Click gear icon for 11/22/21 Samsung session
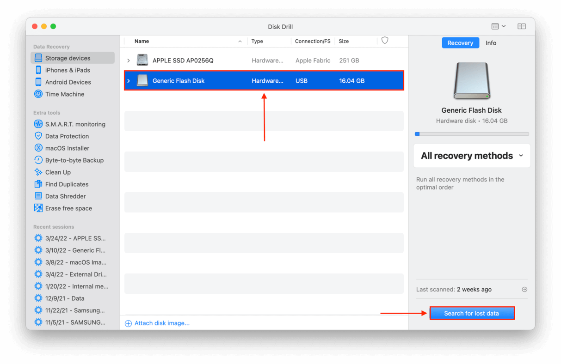Image resolution: width=561 pixels, height=364 pixels. pyautogui.click(x=38, y=310)
